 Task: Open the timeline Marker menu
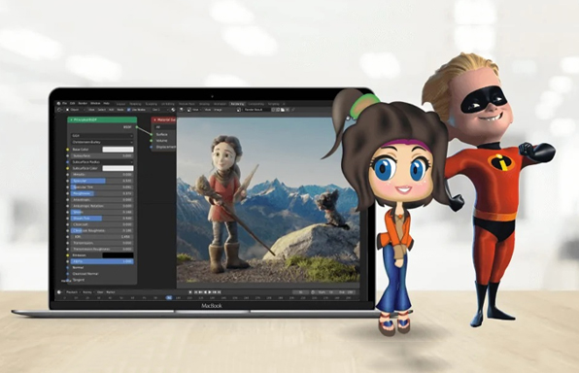pyautogui.click(x=111, y=292)
